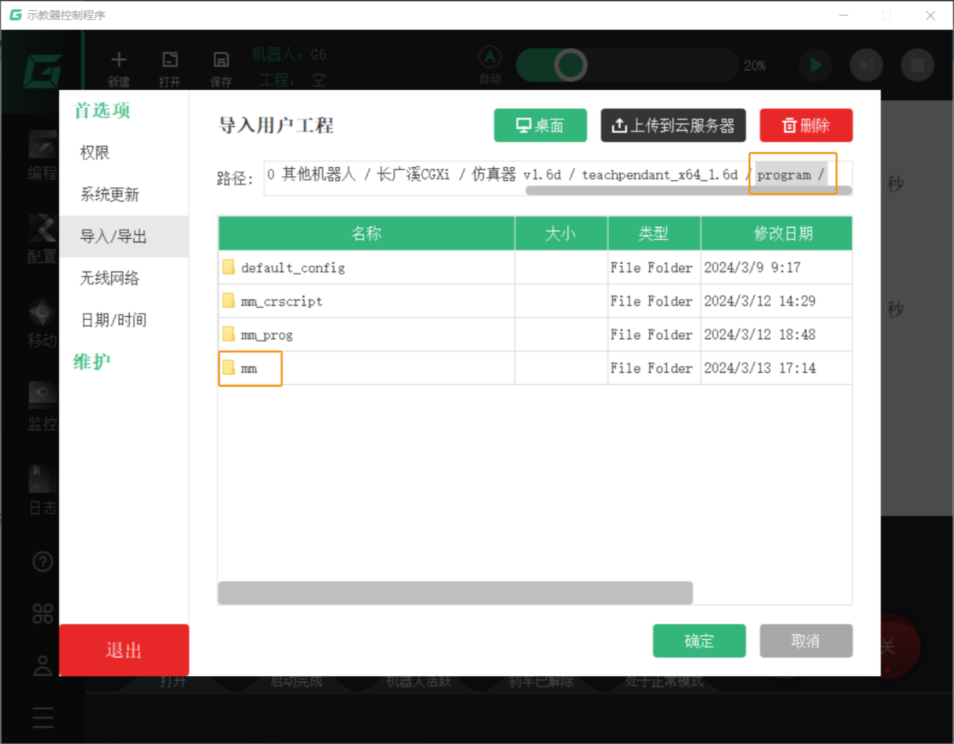
Task: Click the green G logo in the toolbar
Action: click(42, 71)
